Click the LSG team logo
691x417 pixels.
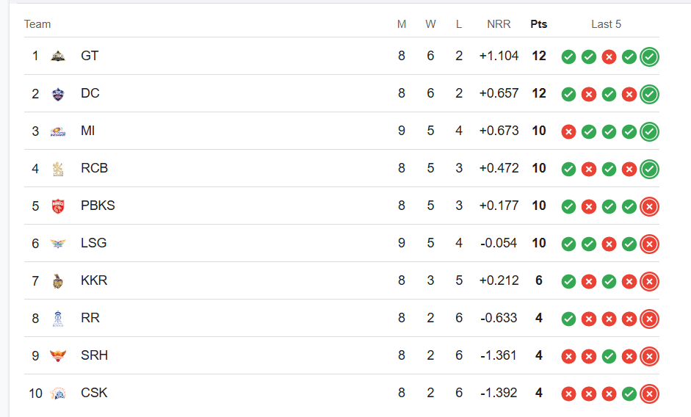[58, 243]
